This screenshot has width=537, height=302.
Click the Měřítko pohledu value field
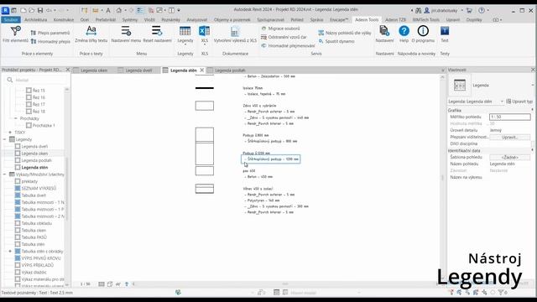(x=509, y=117)
